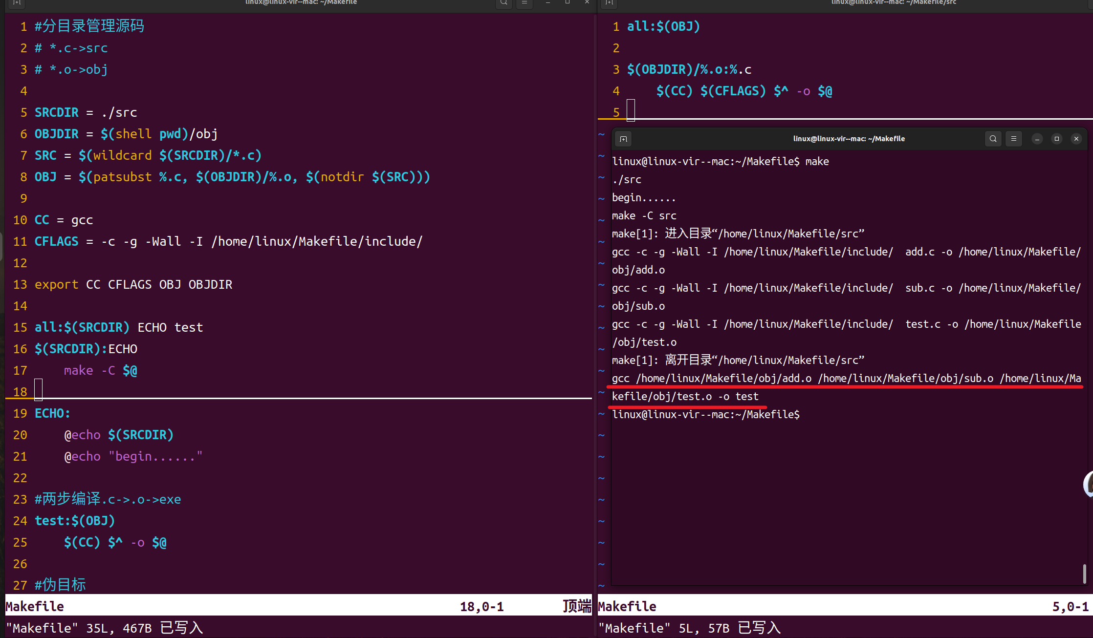Open hamburger menu in left terminal titlebar

tap(525, 2)
